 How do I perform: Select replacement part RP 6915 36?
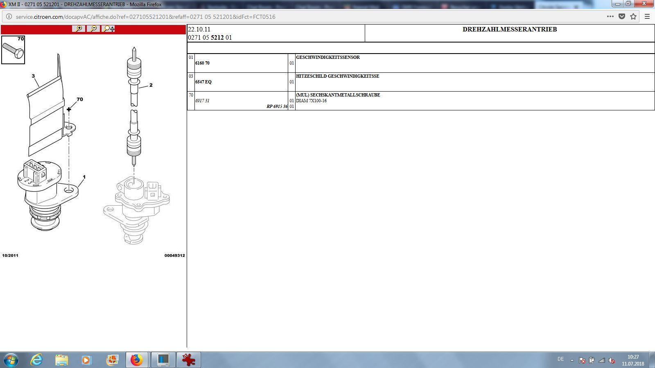pyautogui.click(x=277, y=106)
